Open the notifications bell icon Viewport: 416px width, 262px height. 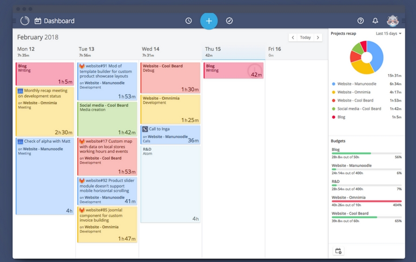coord(375,21)
